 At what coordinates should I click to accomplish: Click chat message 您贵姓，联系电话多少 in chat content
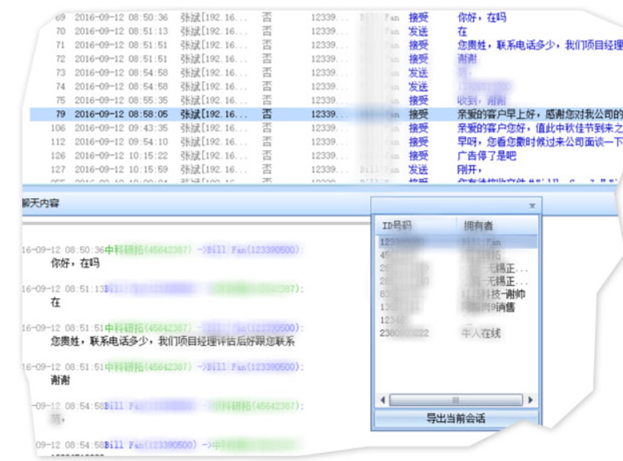[x=173, y=341]
